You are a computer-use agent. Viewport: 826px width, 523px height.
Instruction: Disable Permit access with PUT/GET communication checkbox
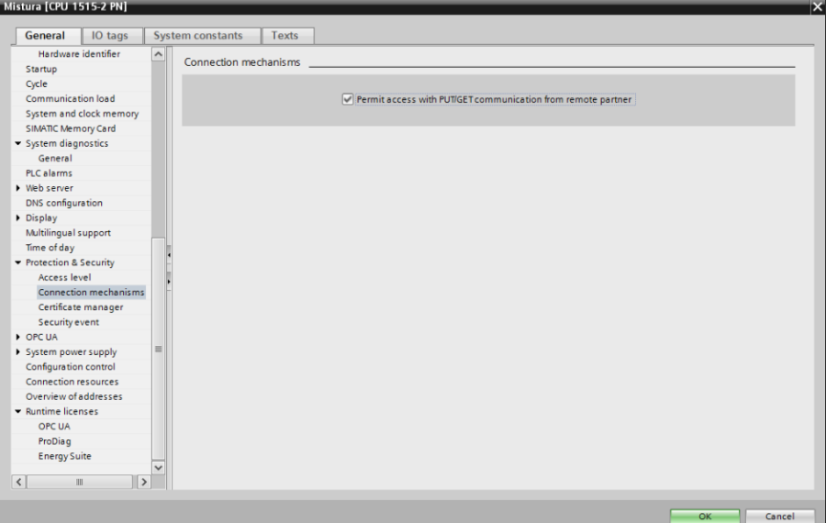348,99
